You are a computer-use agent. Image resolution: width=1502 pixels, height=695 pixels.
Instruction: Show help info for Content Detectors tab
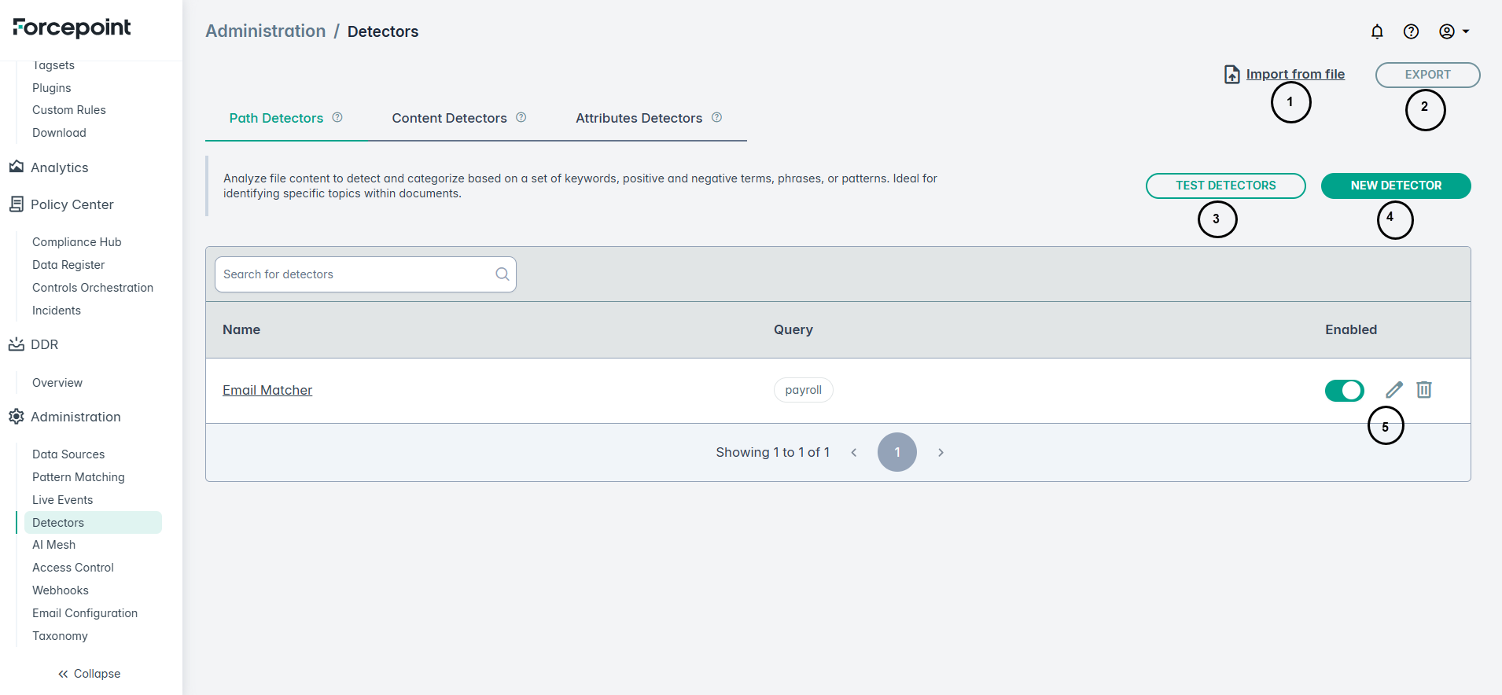pos(521,118)
